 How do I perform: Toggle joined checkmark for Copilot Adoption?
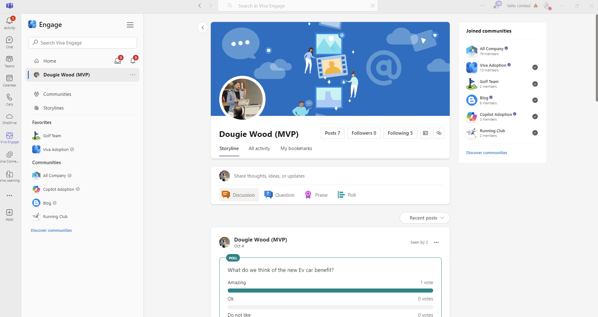(x=535, y=117)
